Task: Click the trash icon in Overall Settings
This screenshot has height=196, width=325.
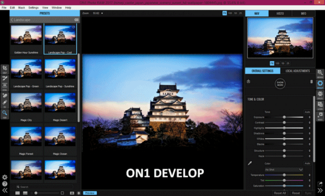Action: 311,81
